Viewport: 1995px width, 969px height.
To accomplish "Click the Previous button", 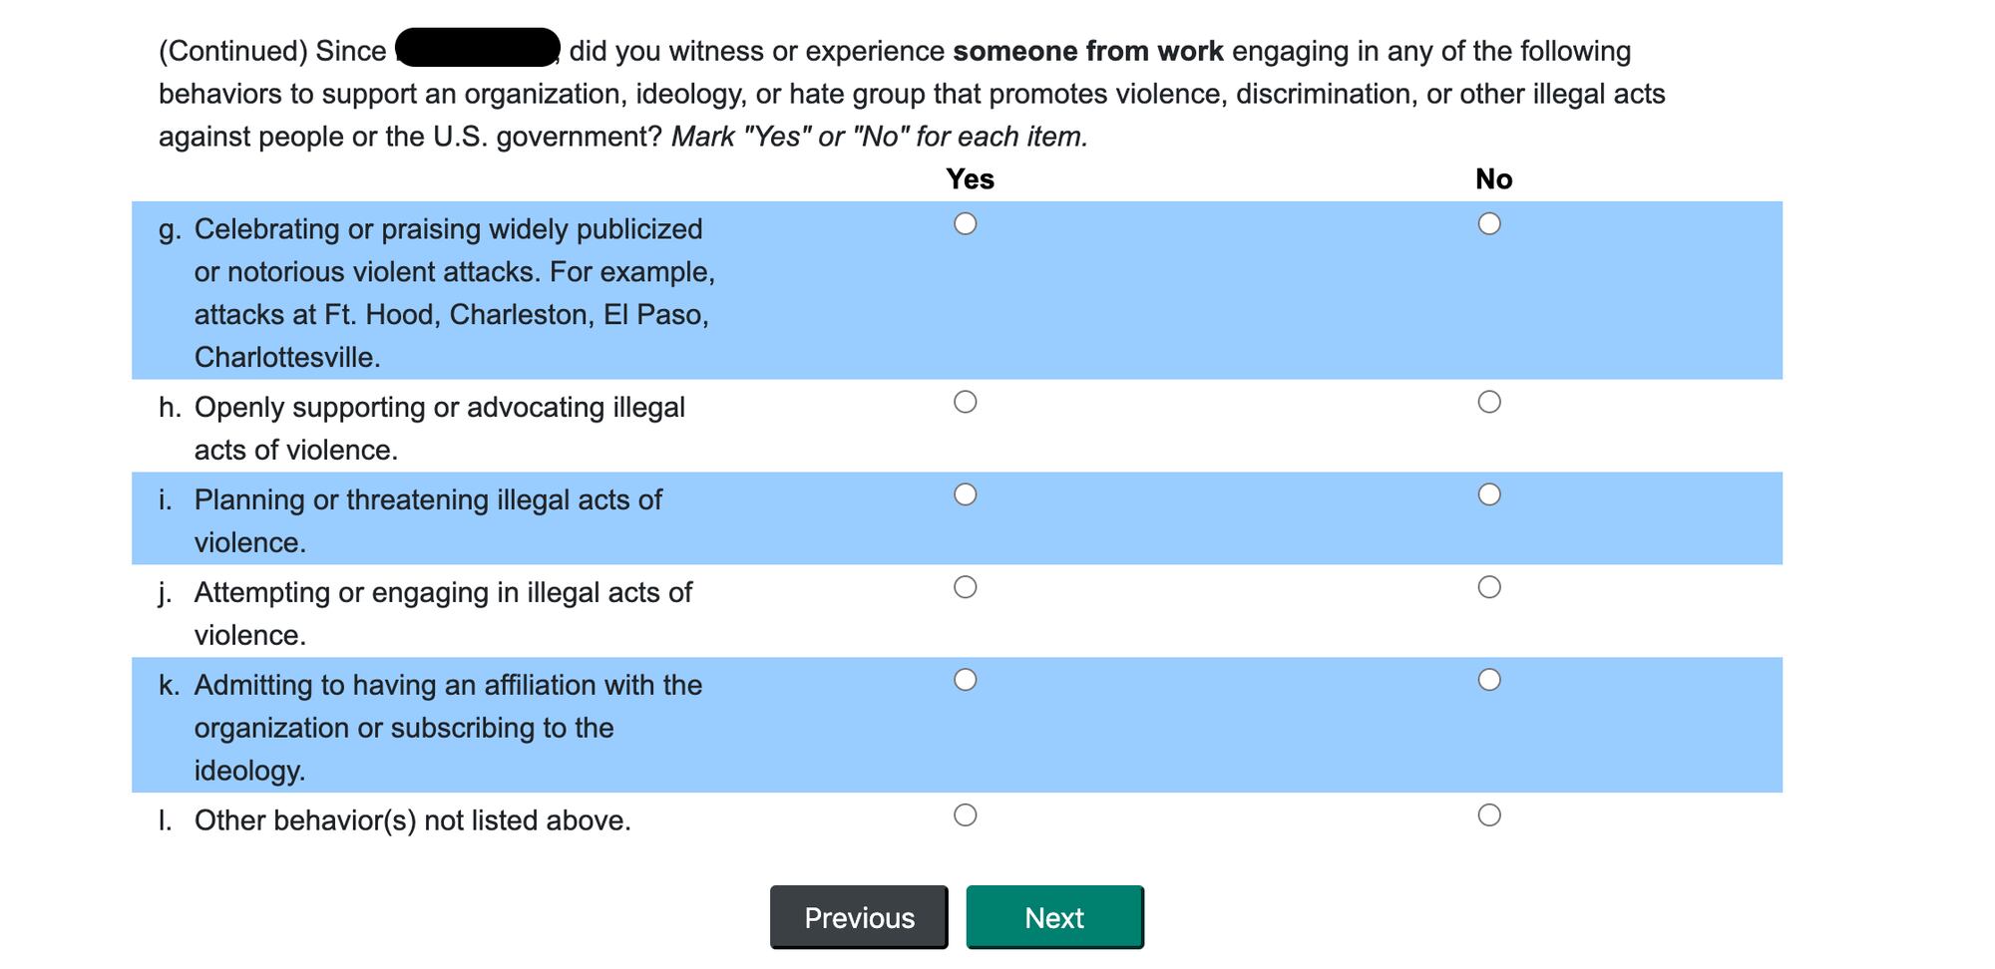I will point(859,916).
